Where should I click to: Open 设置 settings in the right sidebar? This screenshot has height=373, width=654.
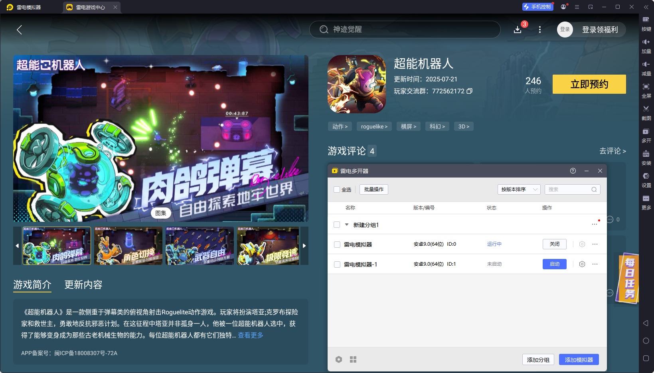tap(646, 180)
